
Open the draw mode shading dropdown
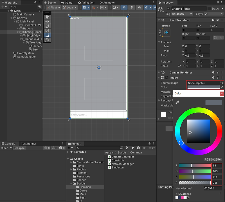tap(116, 8)
